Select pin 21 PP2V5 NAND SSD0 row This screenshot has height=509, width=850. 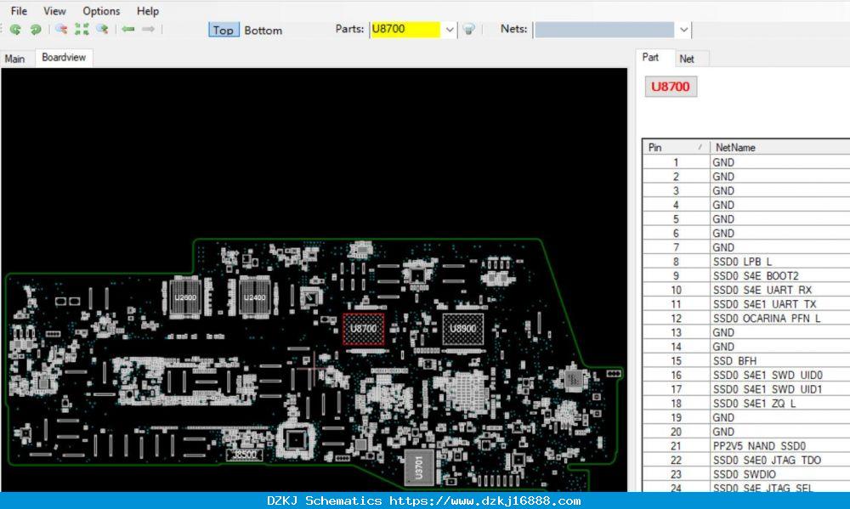point(746,445)
